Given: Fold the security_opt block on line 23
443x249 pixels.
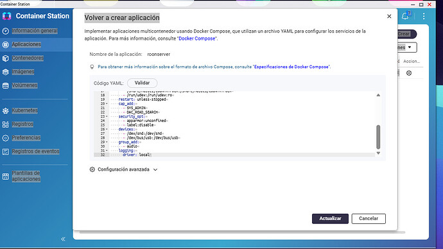Looking at the screenshot, I should tap(107, 117).
